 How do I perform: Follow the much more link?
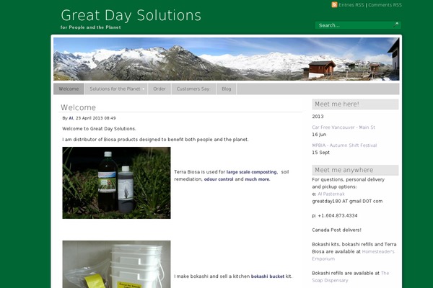[257, 179]
